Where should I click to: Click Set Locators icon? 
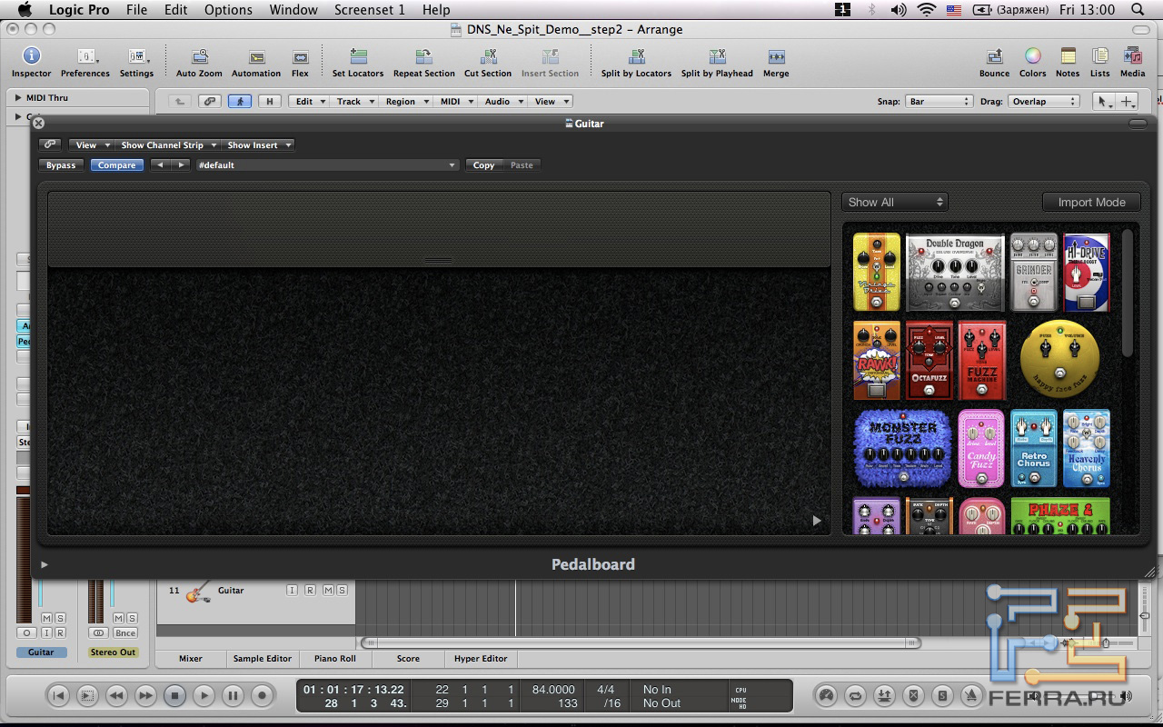(358, 57)
